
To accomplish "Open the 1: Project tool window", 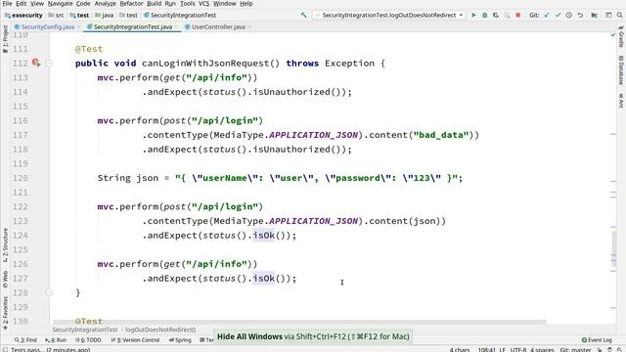I will [5, 39].
